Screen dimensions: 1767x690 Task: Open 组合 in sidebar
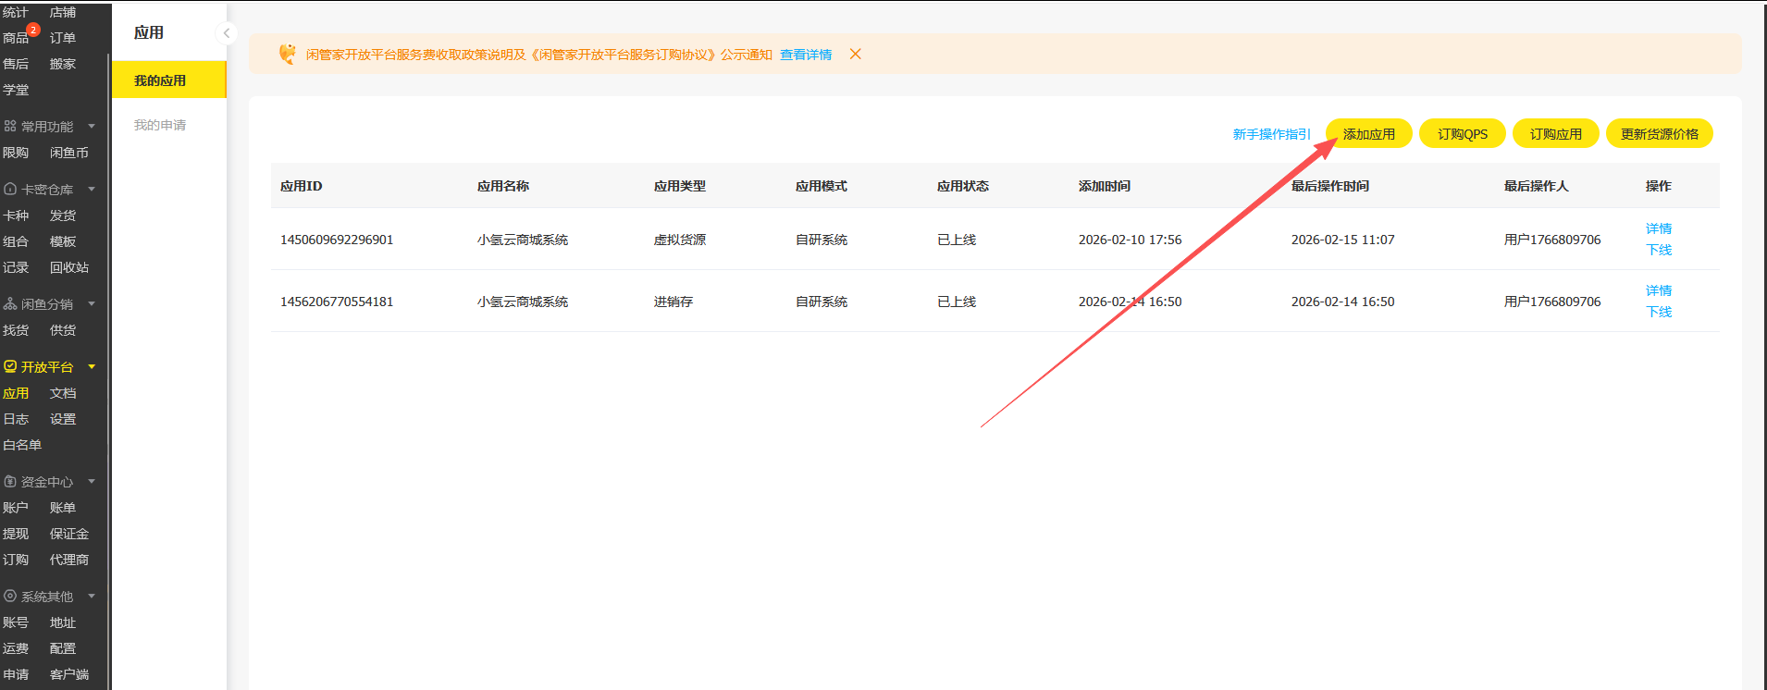[16, 241]
